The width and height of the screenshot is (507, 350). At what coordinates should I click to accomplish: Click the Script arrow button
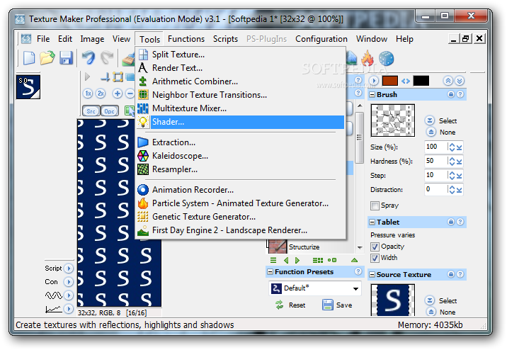(x=69, y=268)
